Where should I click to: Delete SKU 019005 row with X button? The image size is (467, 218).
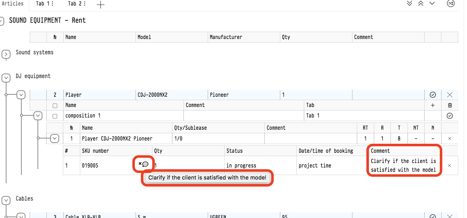[449, 165]
